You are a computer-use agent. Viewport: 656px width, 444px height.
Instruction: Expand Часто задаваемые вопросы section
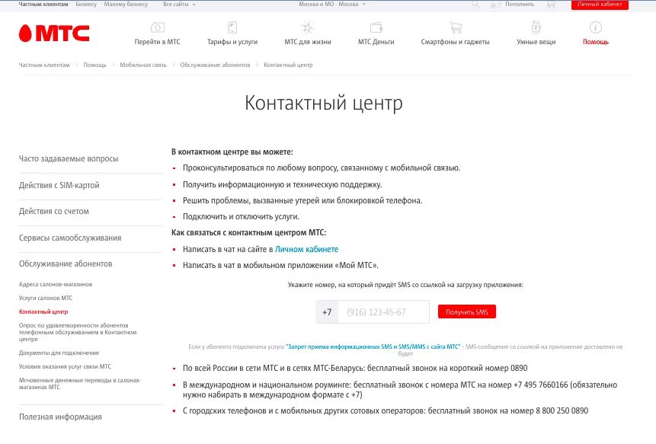[x=69, y=159]
